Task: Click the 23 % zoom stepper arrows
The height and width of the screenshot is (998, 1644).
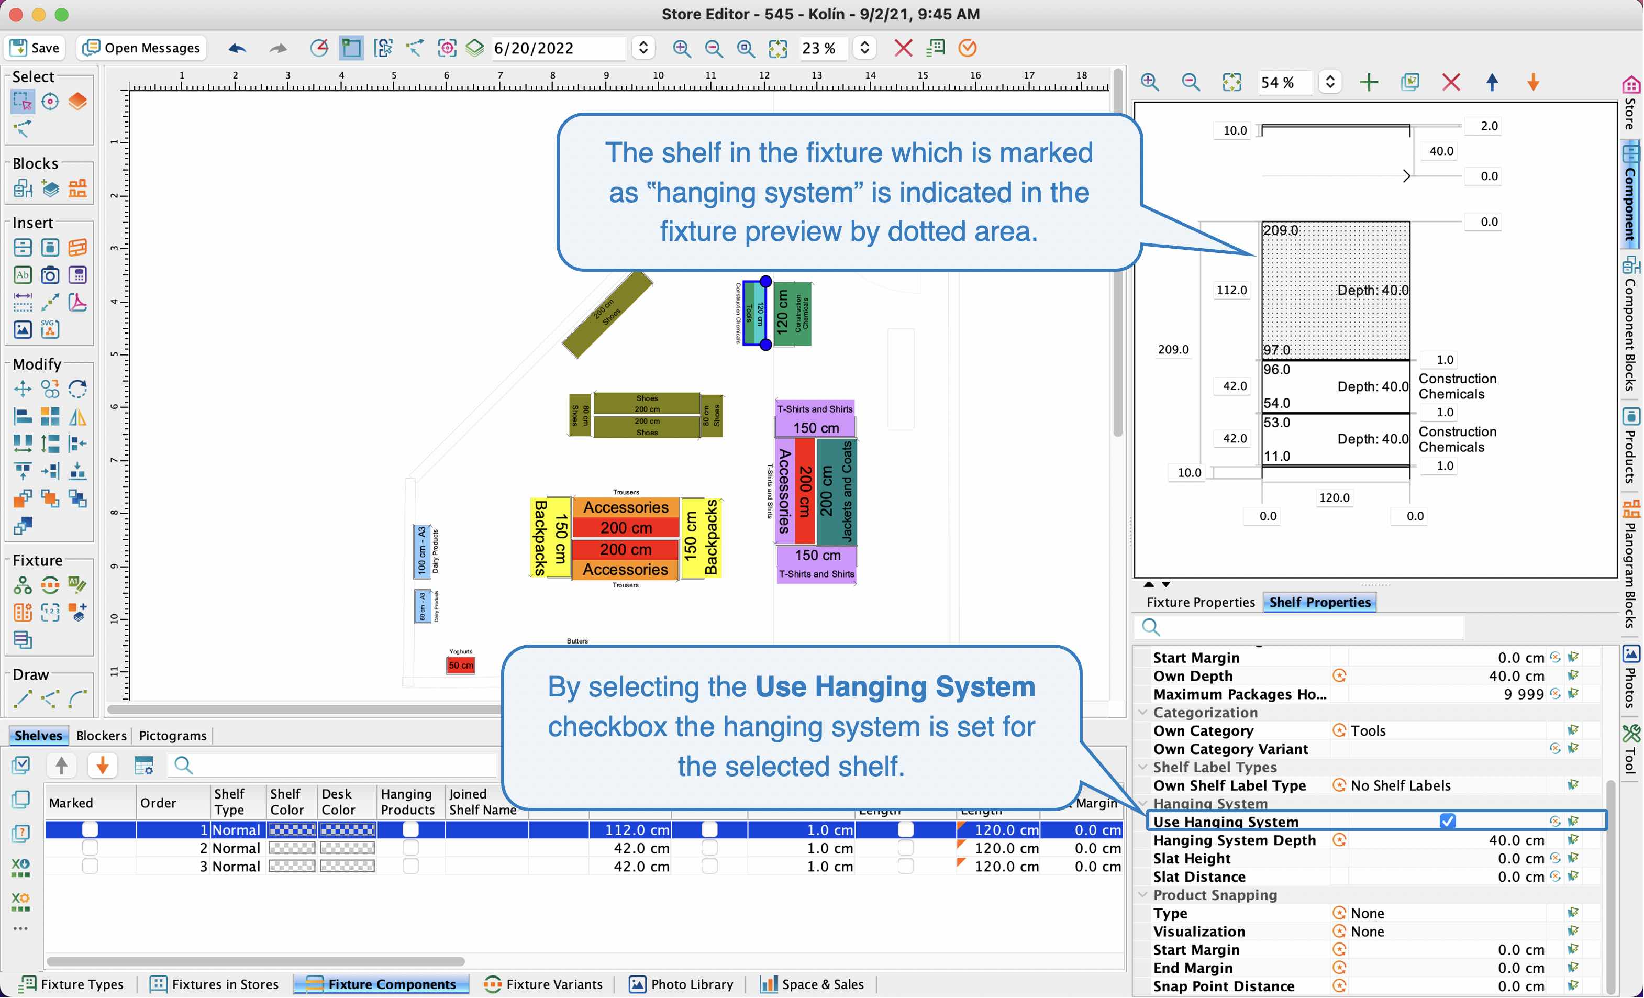Action: coord(865,48)
